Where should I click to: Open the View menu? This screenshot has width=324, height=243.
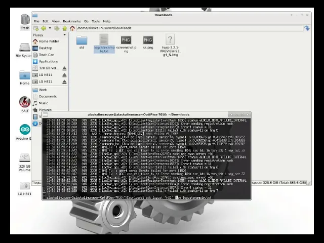click(x=56, y=21)
